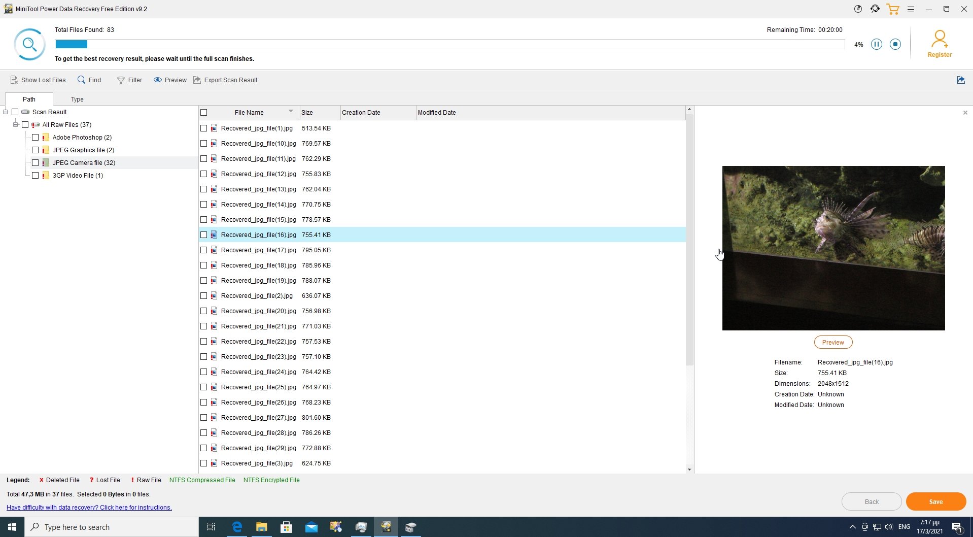The width and height of the screenshot is (973, 537).
Task: Tick the JPEG Camera file checkbox
Action: pyautogui.click(x=35, y=163)
